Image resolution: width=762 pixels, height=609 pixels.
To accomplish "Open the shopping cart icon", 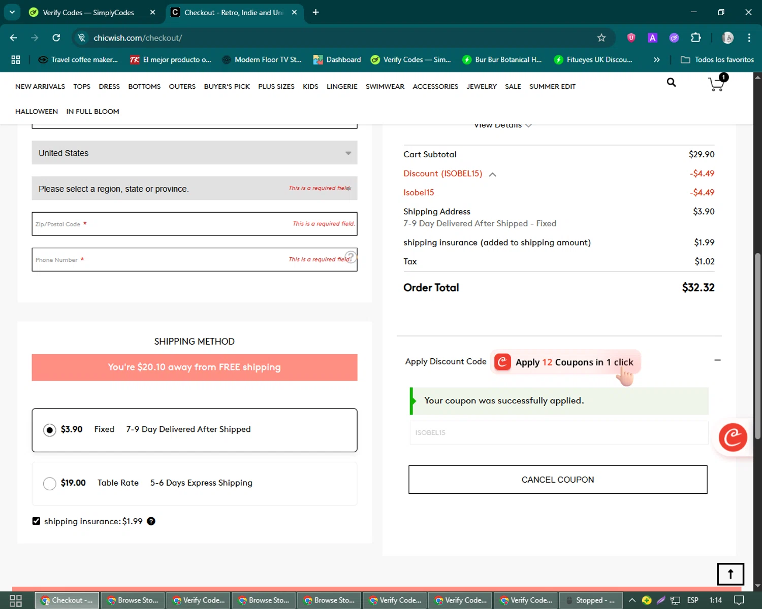I will (717, 83).
